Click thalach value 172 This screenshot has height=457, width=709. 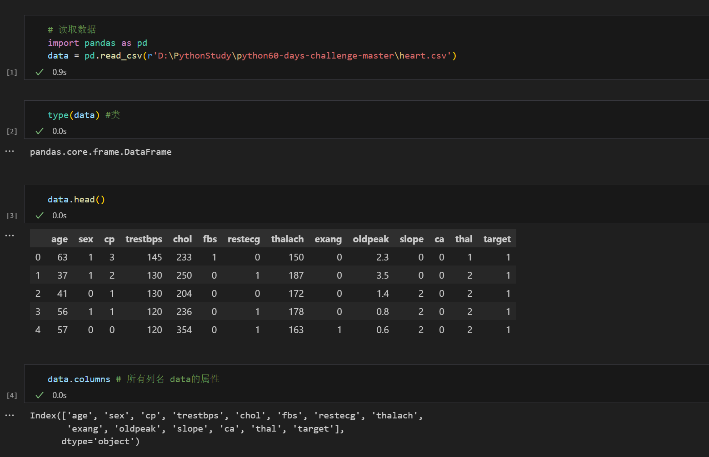click(296, 294)
